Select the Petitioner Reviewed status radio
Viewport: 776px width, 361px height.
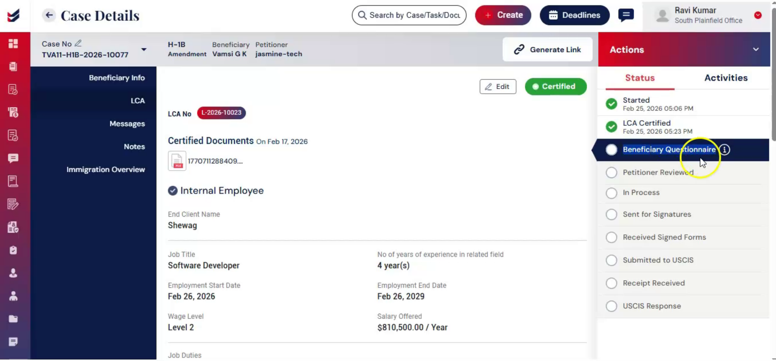611,172
